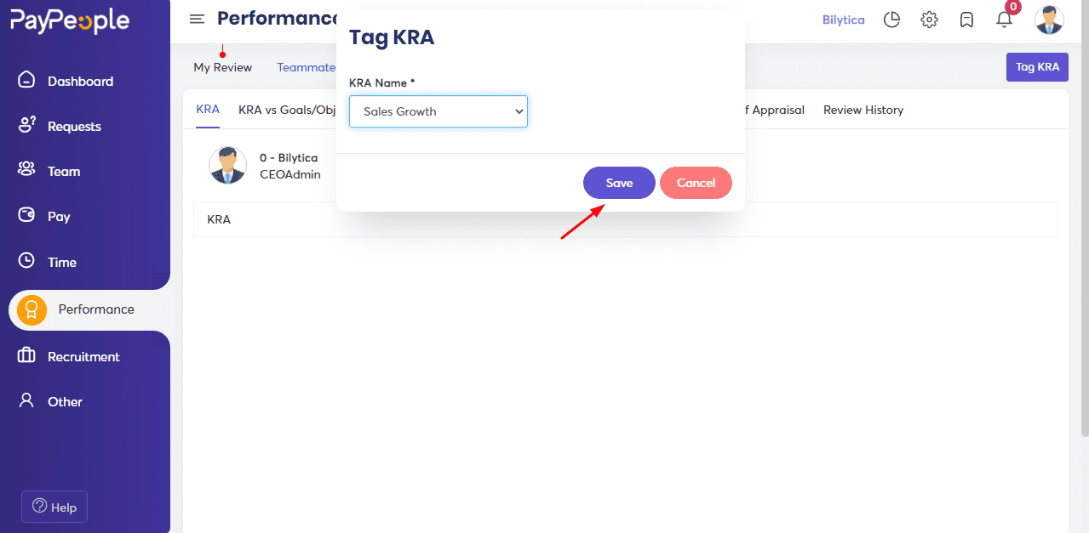Go to Recruitment in sidebar menu
Screen dimensions: 1089x533
pos(83,356)
